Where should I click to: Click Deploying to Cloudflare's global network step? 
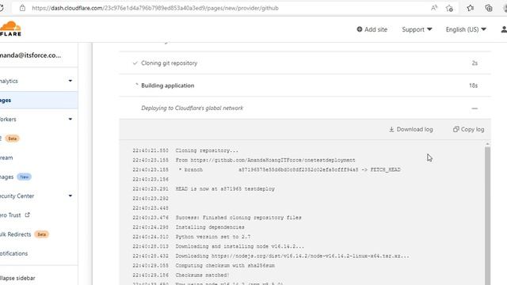pos(305,108)
